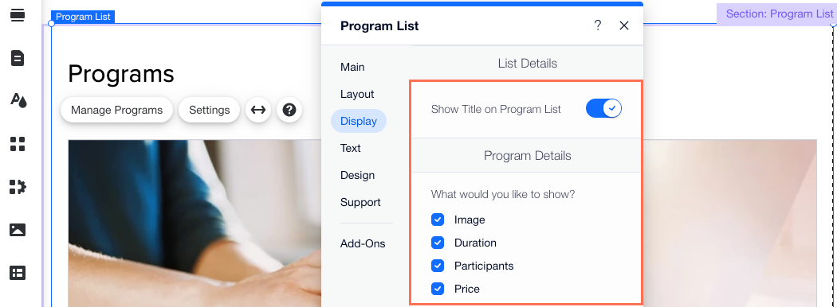Uncheck the Duration checkbox

tap(438, 243)
